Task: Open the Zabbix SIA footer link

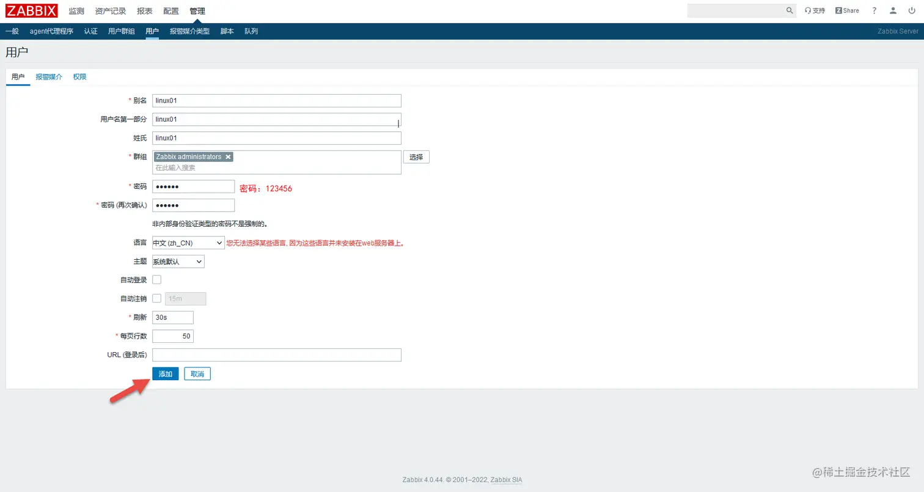Action: pyautogui.click(x=507, y=480)
